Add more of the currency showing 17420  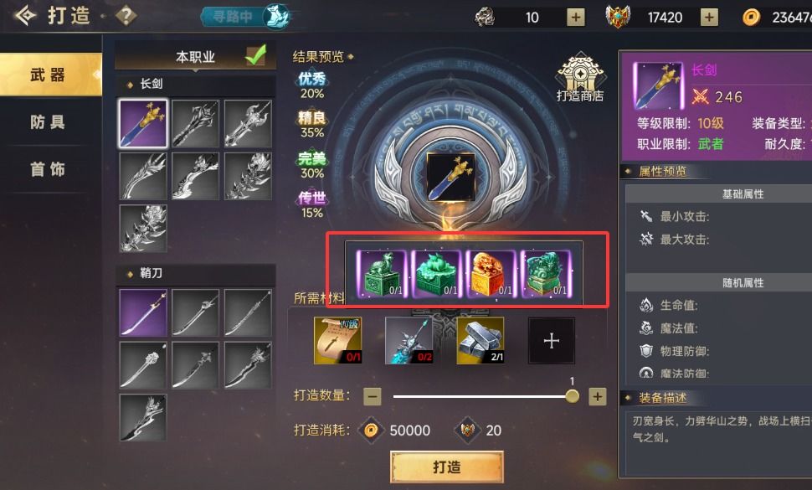click(x=709, y=17)
